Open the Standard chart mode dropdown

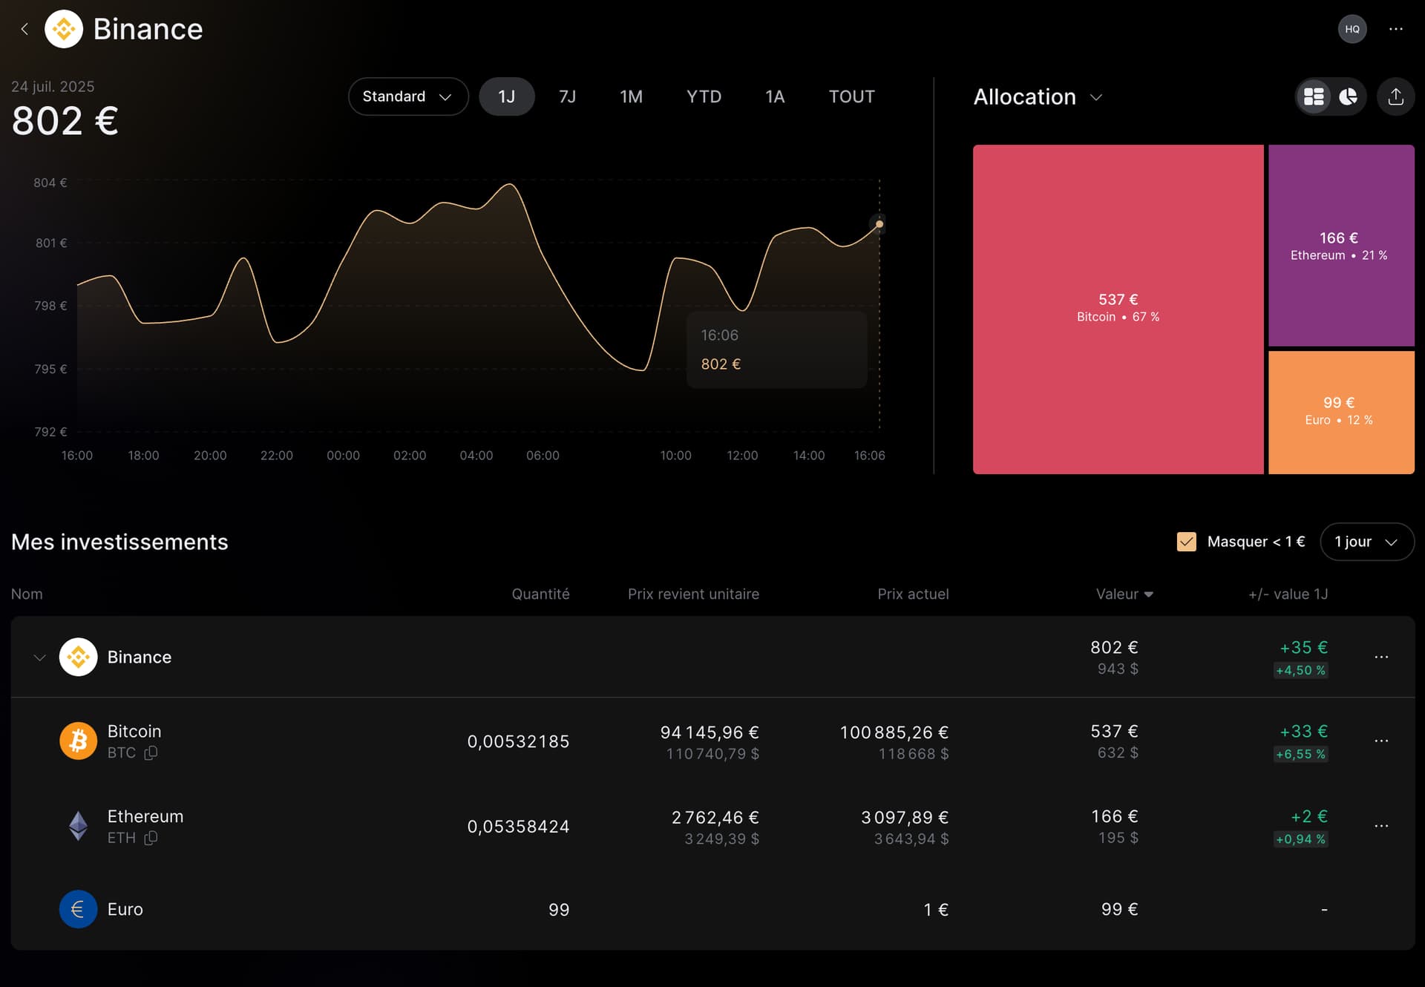tap(407, 96)
